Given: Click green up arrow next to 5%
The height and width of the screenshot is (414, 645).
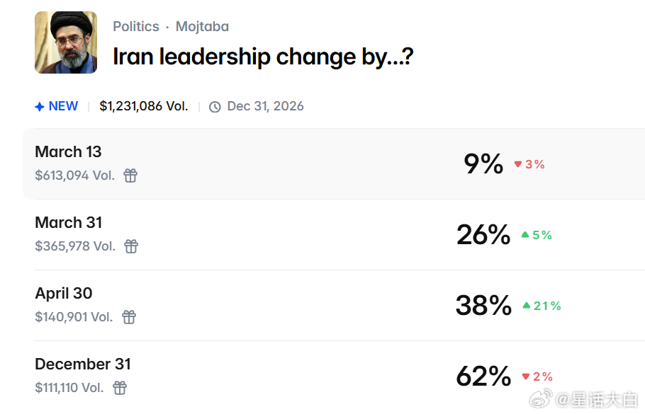Looking at the screenshot, I should point(525,235).
